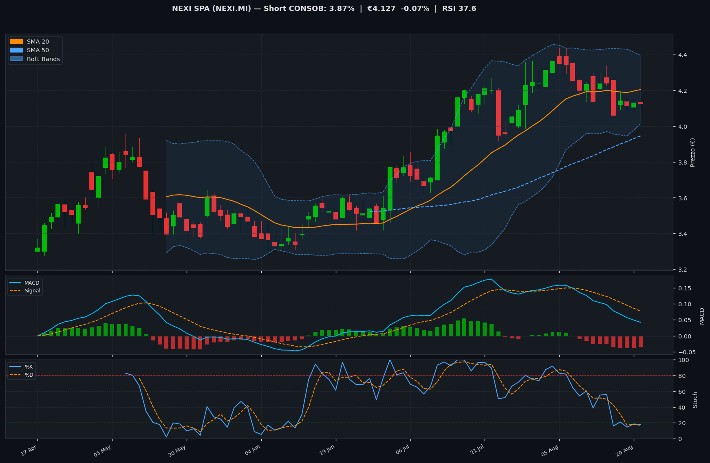Select the "Boll. Bands" legend label

[x=43, y=59]
